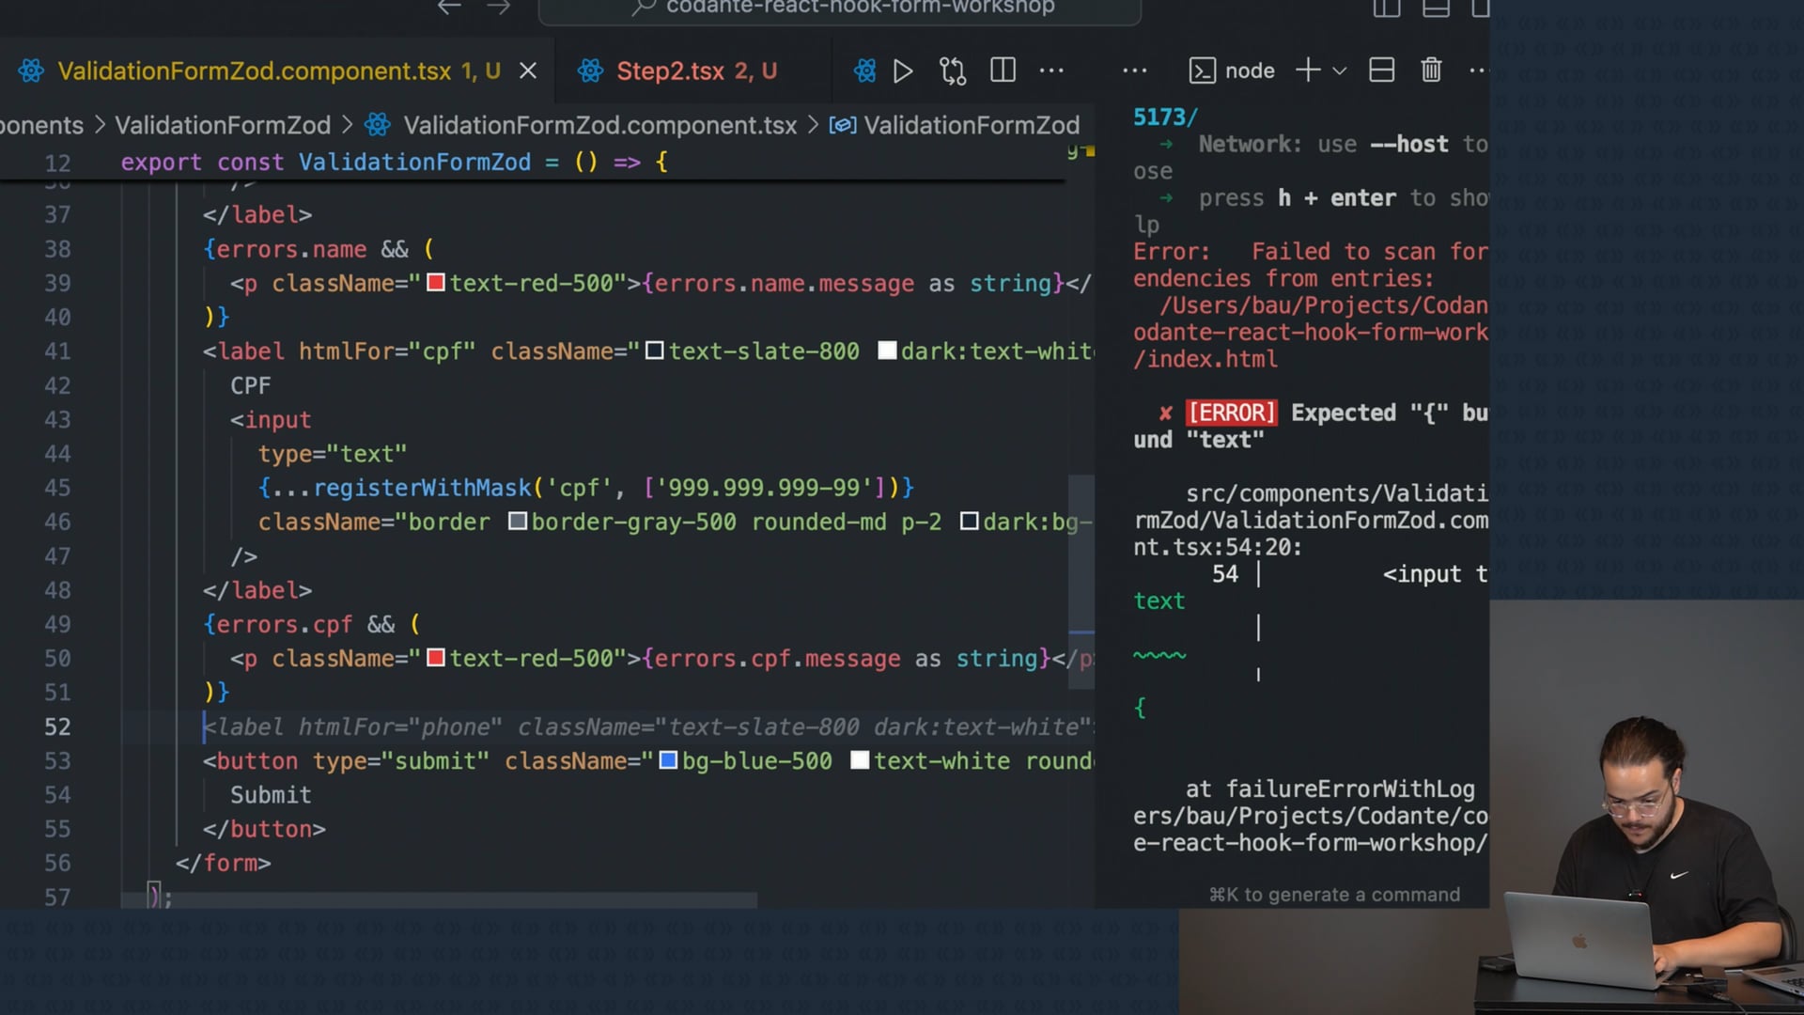This screenshot has width=1804, height=1015.
Task: Split the terminal panel
Action: click(1381, 70)
